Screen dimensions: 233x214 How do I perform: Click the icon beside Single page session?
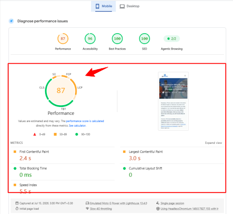coord(158,203)
